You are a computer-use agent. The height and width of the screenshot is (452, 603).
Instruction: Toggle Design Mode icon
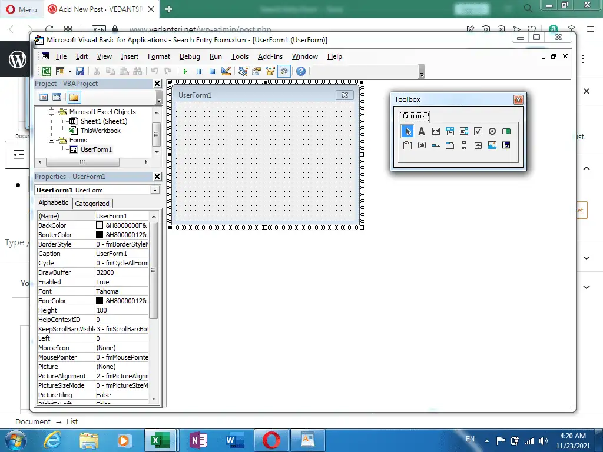(226, 71)
